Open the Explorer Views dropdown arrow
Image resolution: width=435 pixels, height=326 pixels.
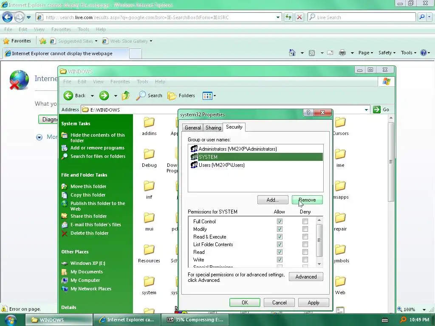pos(215,96)
